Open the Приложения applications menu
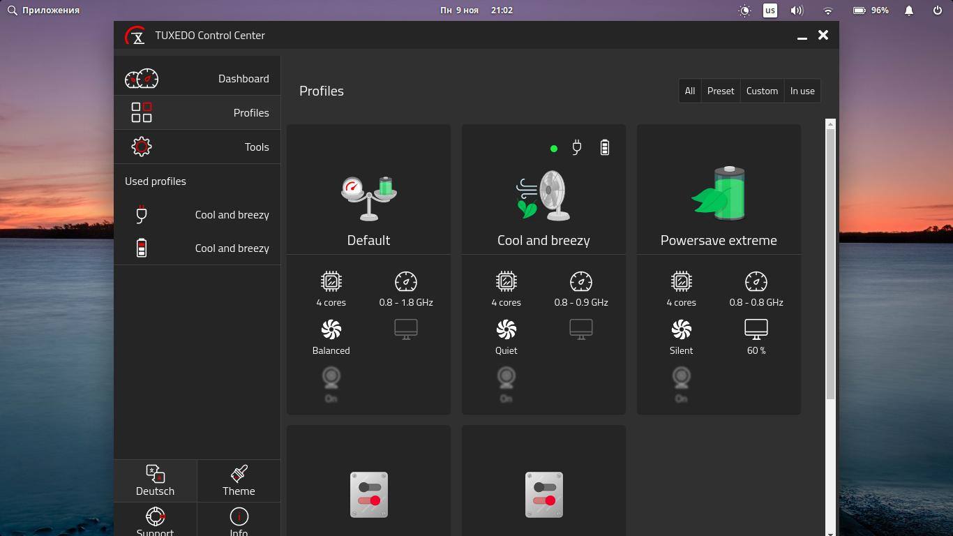Screen dimensions: 953x536 43,10
